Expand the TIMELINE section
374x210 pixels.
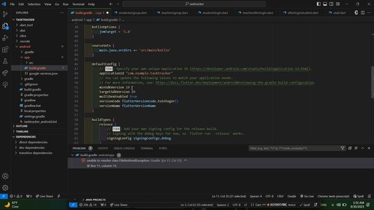[22, 131]
